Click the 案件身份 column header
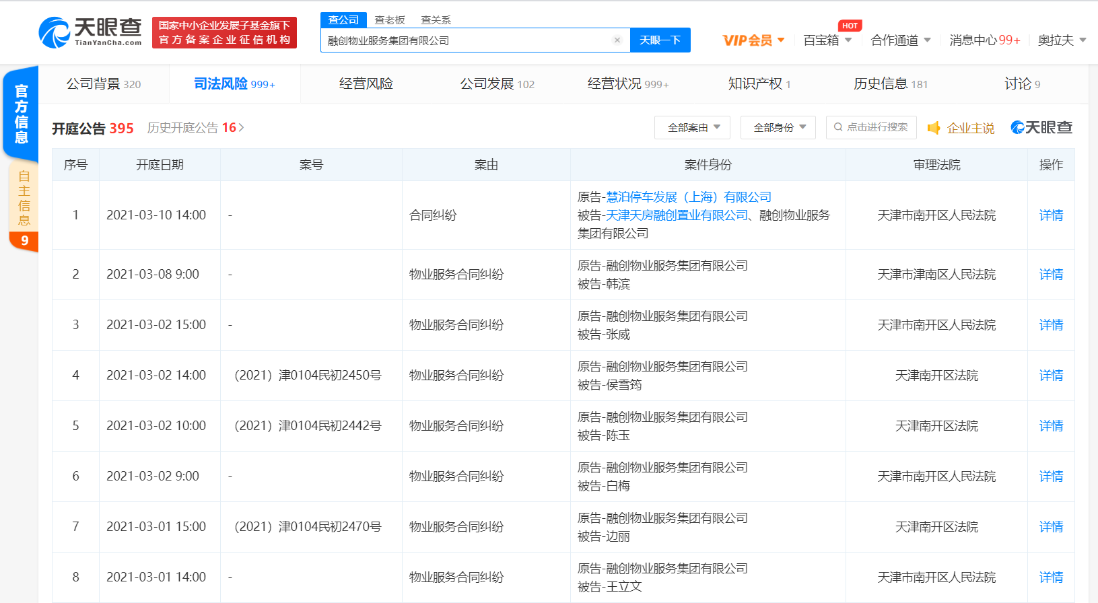 pos(708,165)
